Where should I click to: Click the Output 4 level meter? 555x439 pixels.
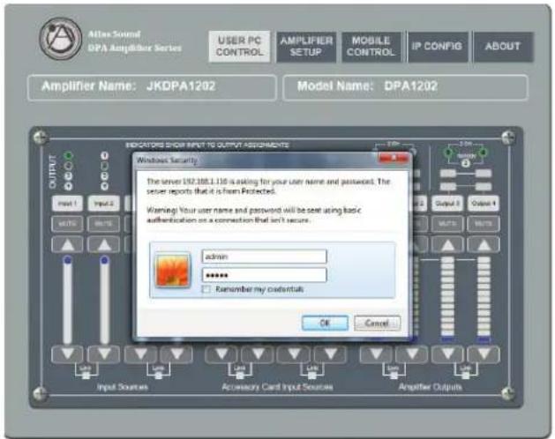[484, 299]
